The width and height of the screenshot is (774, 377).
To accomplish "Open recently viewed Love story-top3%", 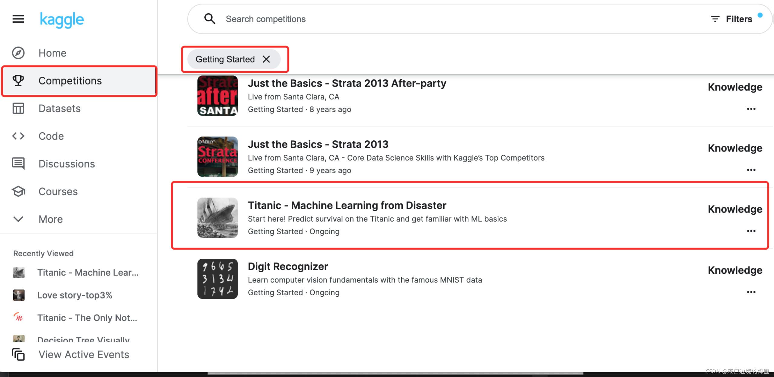I will (x=74, y=295).
